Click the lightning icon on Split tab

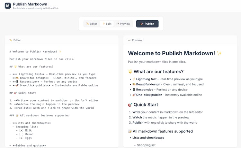(x=103, y=24)
